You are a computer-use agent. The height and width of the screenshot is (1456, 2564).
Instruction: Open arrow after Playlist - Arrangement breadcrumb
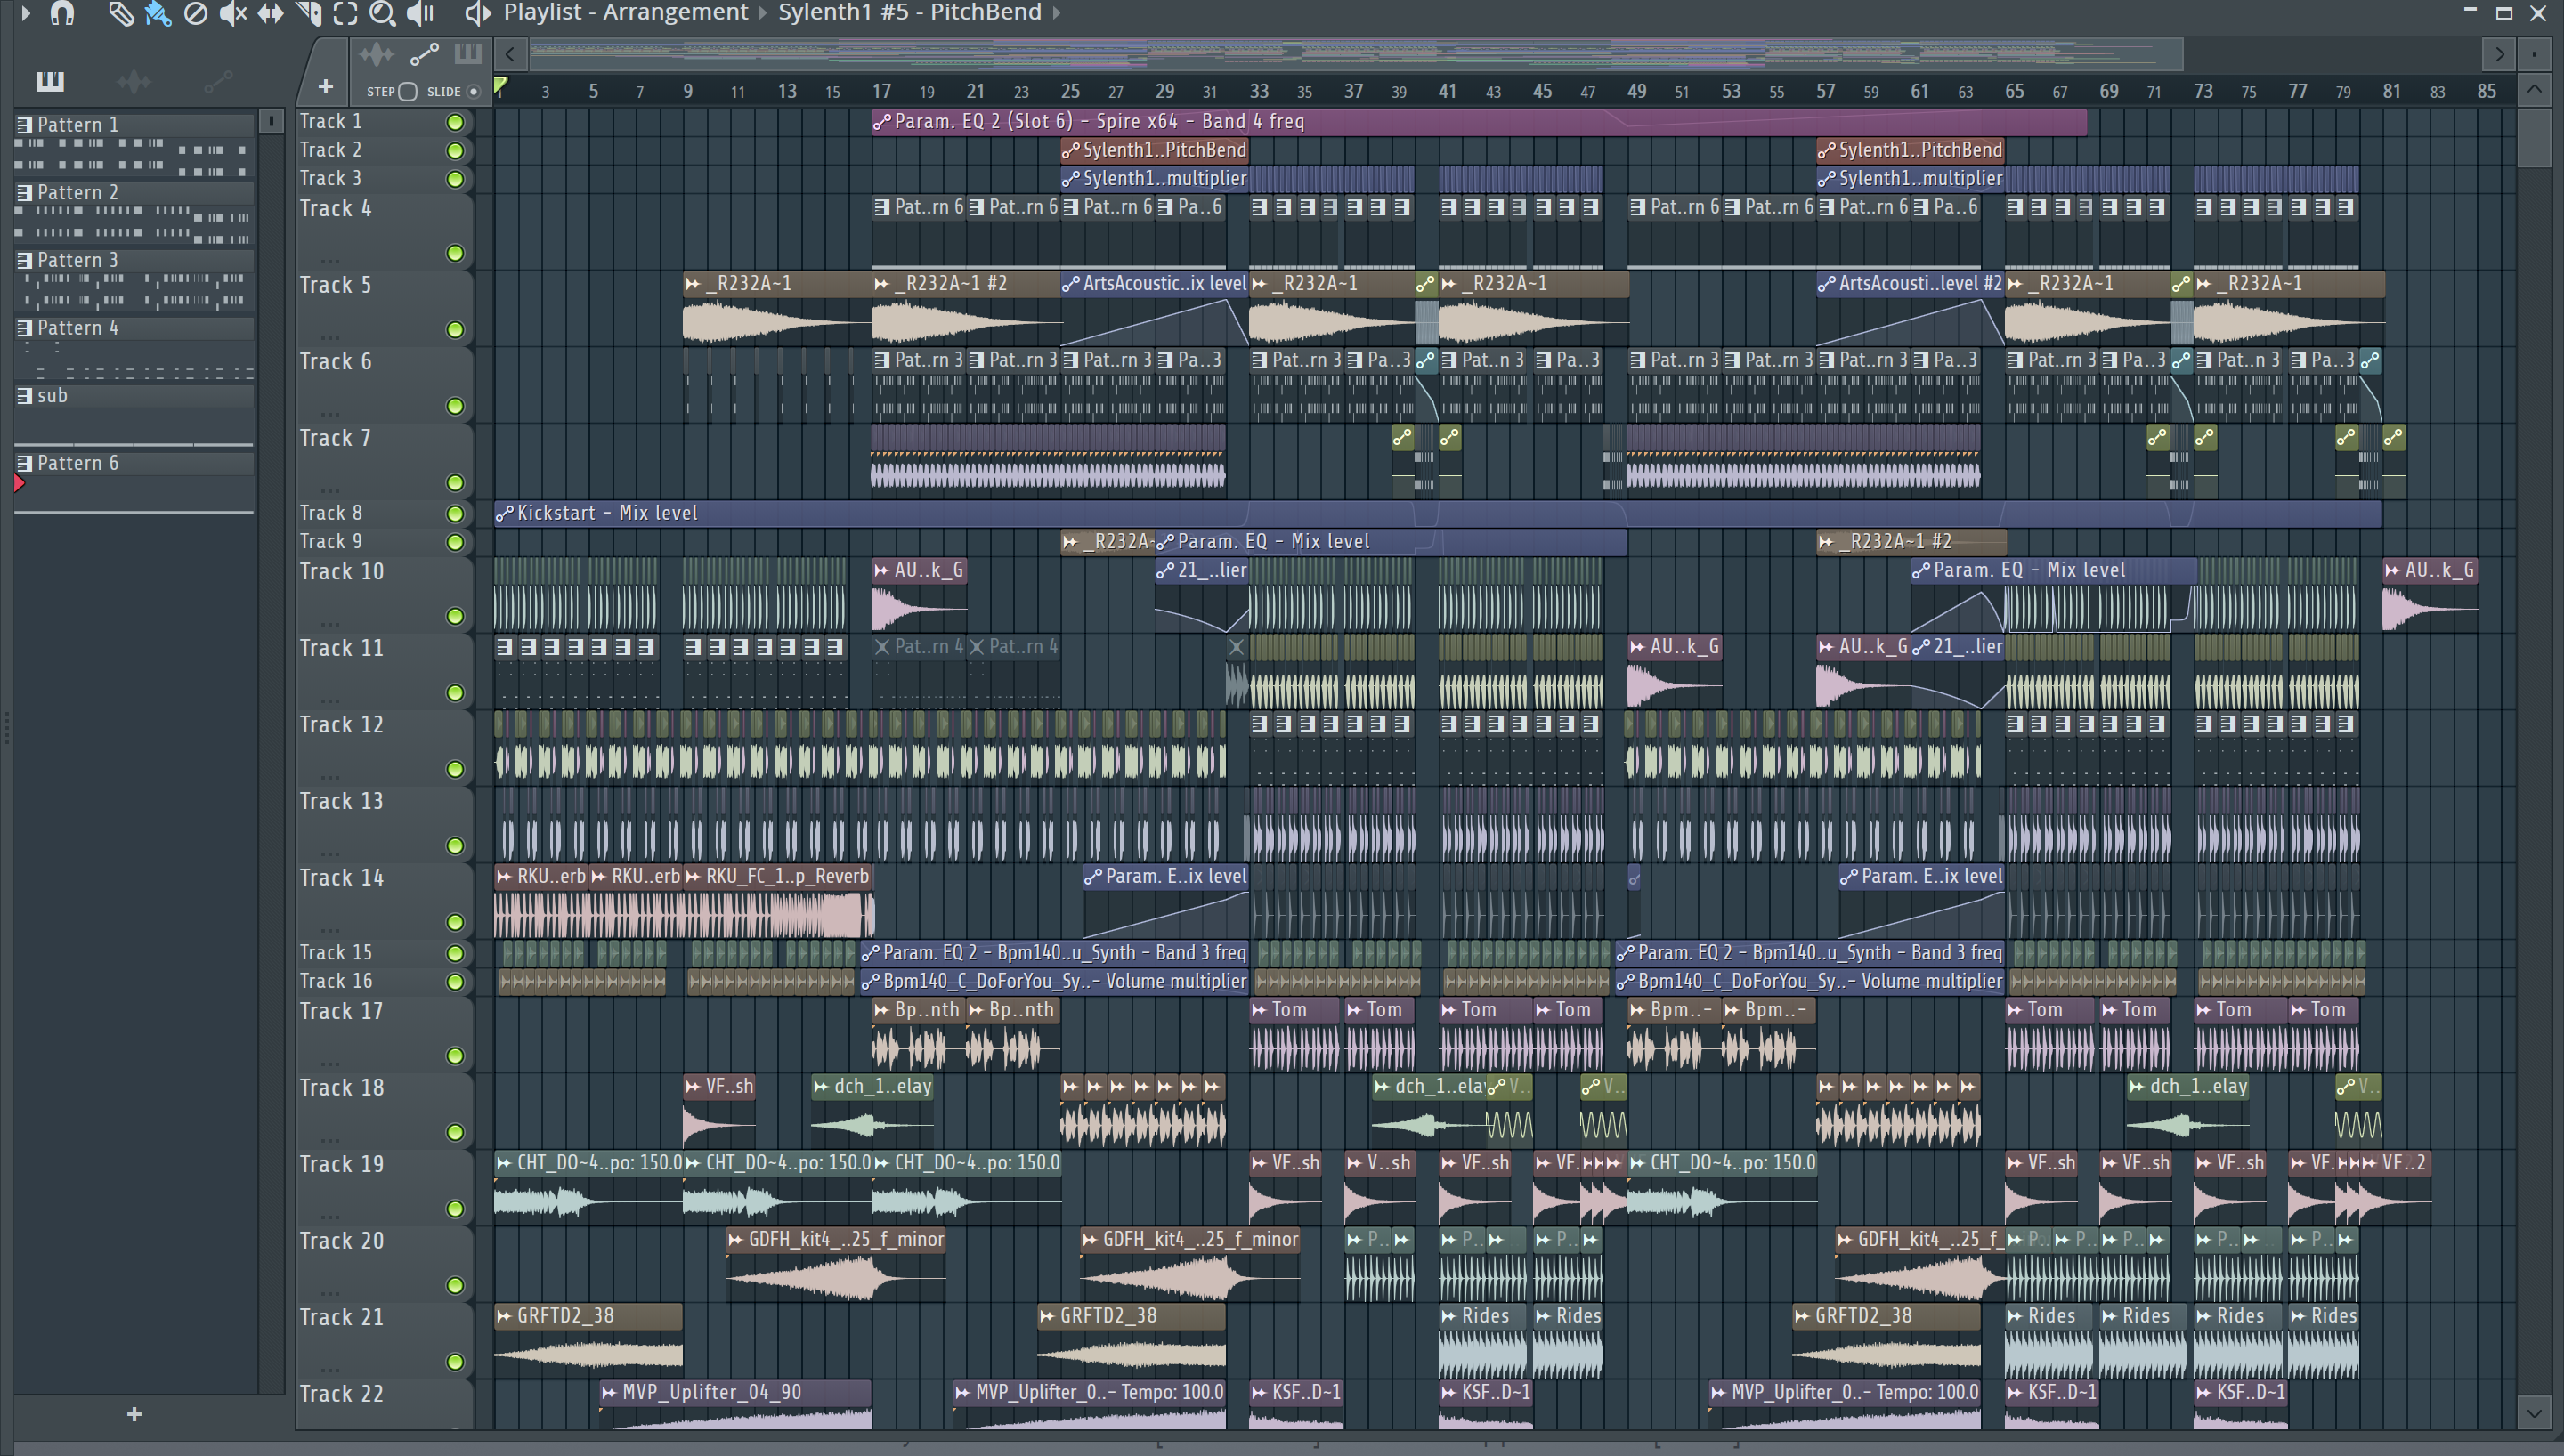click(x=763, y=13)
